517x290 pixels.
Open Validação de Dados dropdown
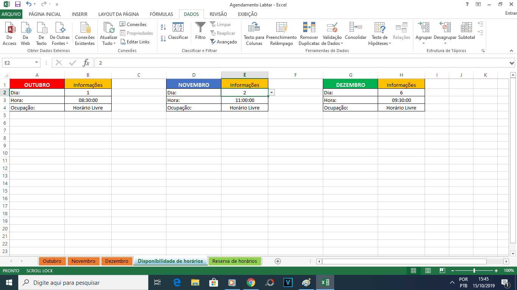(x=332, y=43)
